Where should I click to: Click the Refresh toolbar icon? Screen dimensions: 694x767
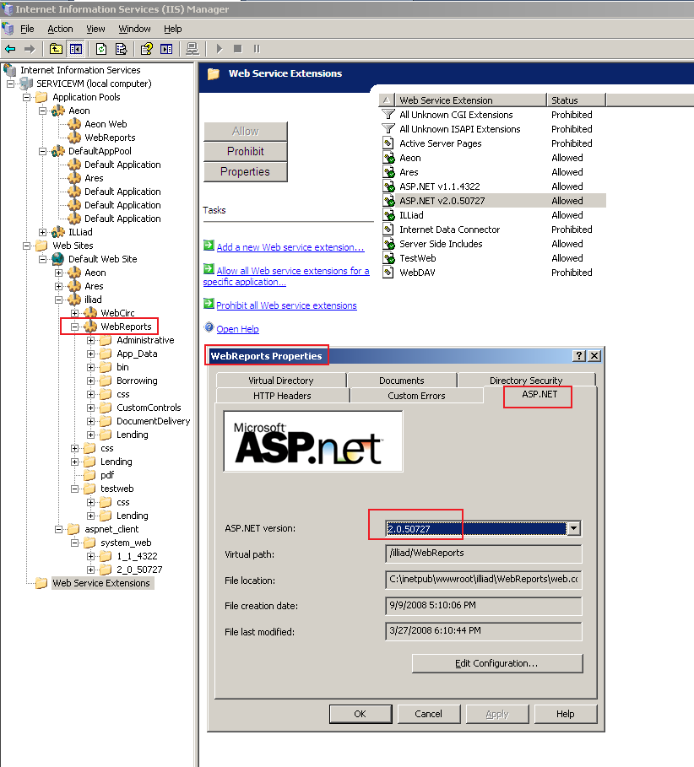pos(101,49)
